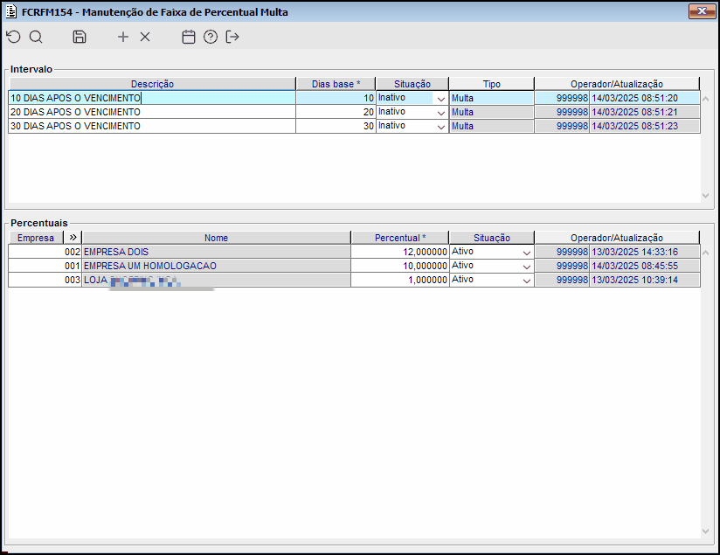Select the EMPRESA UM HOMOLOGACAO name cell

[x=217, y=266]
